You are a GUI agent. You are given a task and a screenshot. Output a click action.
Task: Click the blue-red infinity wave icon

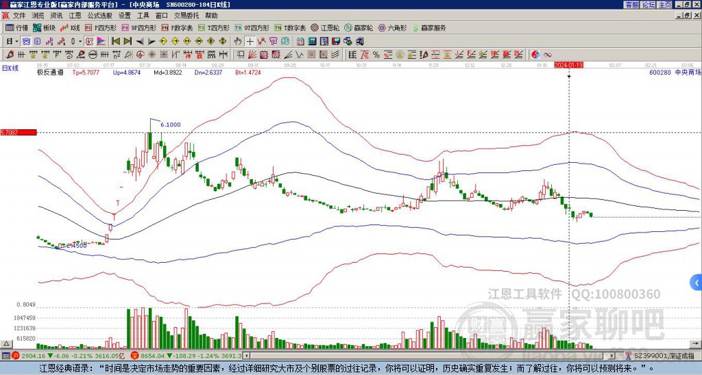(x=548, y=55)
